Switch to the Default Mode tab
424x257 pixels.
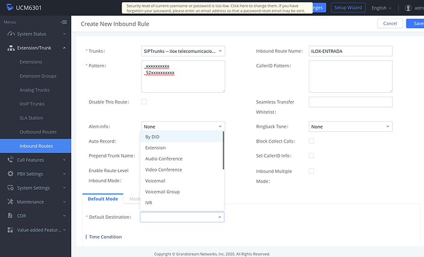pos(103,199)
